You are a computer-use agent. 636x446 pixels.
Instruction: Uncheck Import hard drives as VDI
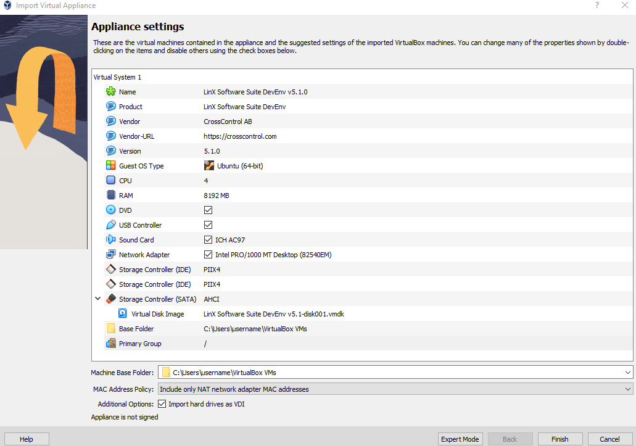(x=161, y=403)
